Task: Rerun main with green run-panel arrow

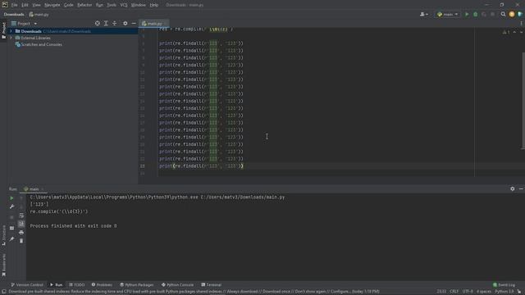Action: coord(11,198)
